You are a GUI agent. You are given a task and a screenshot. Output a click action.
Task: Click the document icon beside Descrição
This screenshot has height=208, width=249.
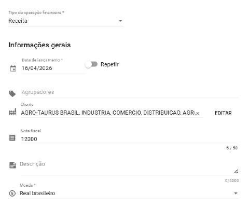[12, 165]
